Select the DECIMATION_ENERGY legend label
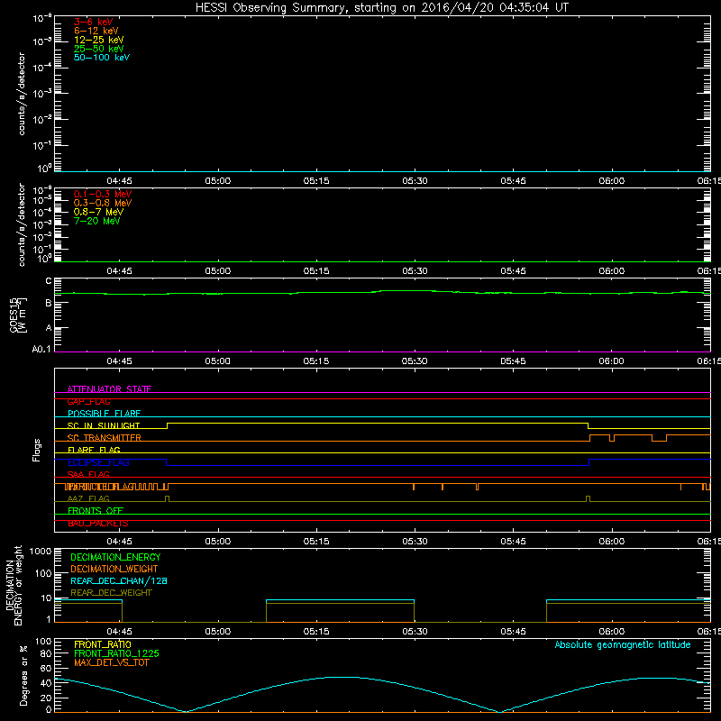721x721 pixels. click(115, 557)
